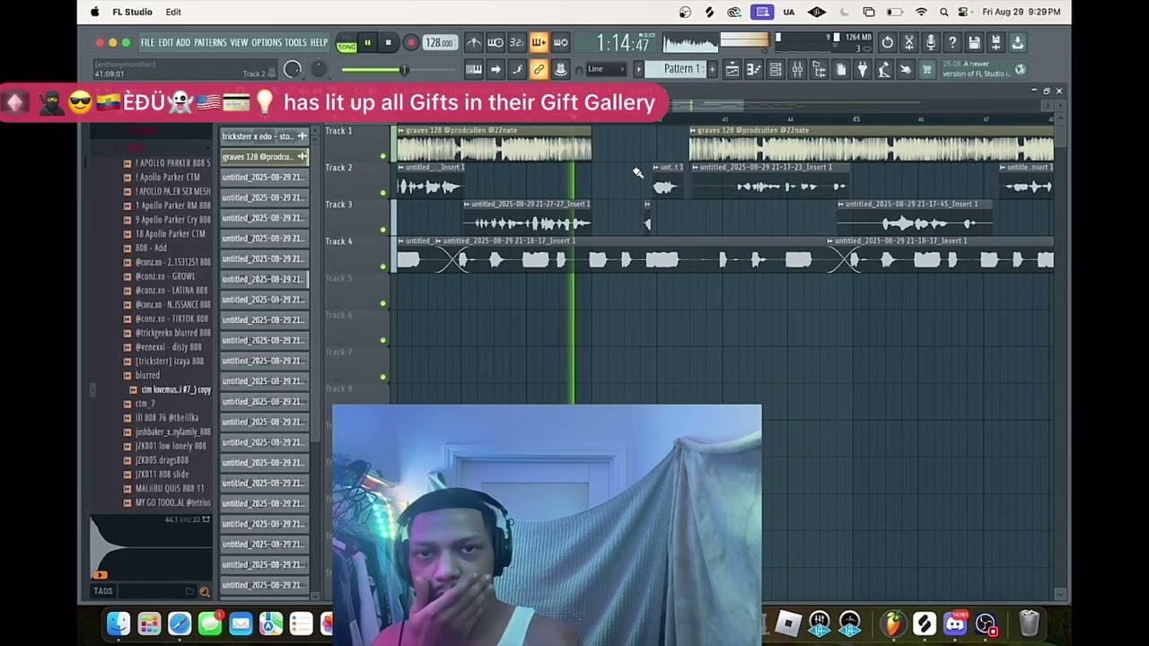Viewport: 1149px width, 646px height.
Task: Save project with the floppy disk icon
Action: [x=974, y=42]
